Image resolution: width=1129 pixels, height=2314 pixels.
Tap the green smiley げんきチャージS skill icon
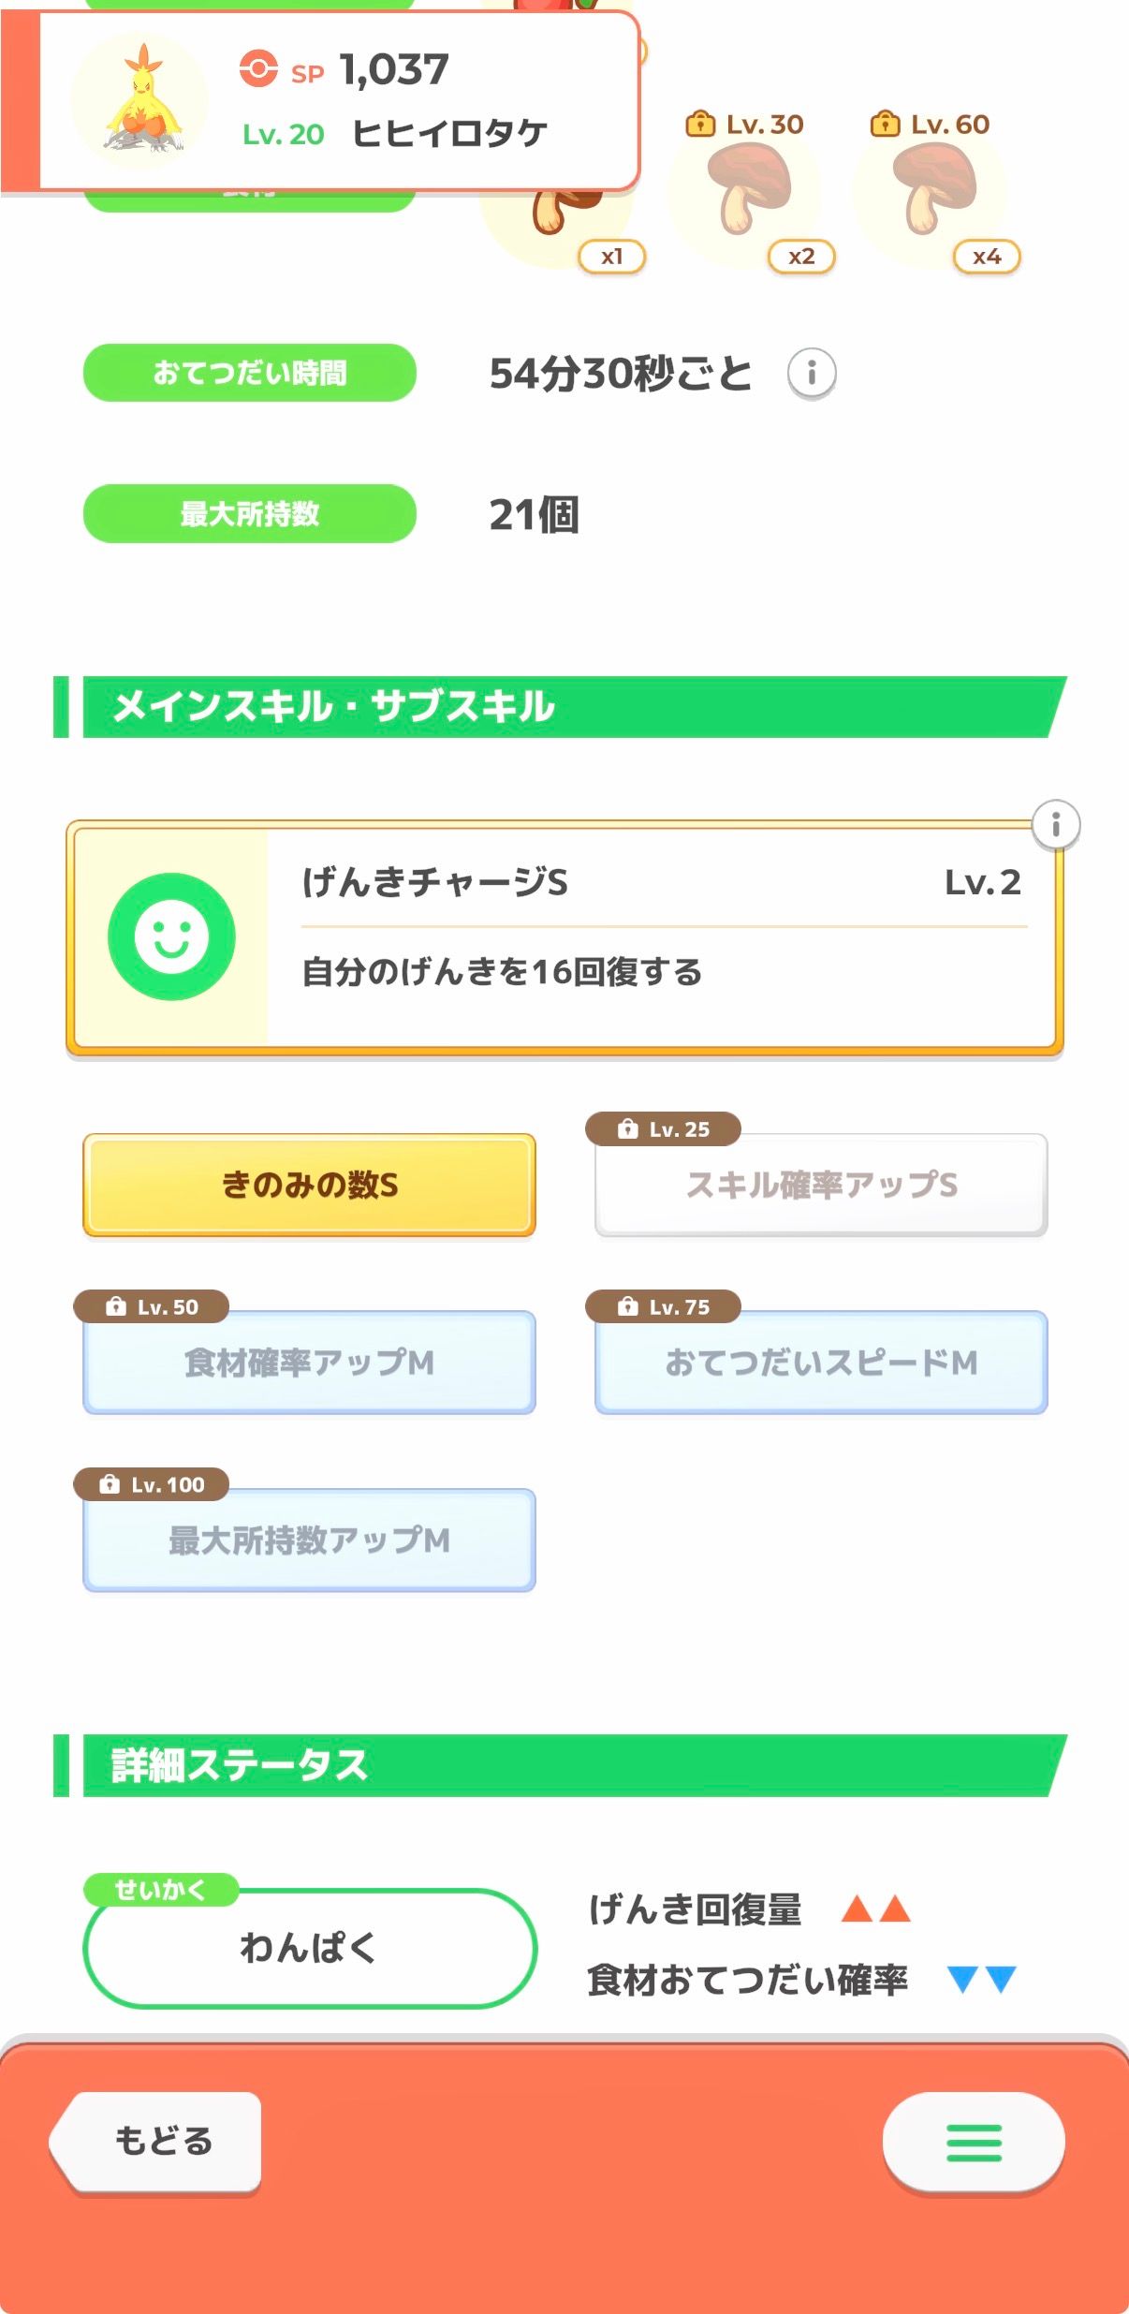(171, 936)
